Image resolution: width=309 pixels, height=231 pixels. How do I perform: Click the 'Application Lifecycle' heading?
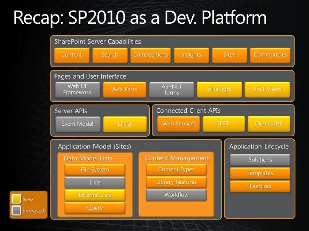pyautogui.click(x=259, y=147)
